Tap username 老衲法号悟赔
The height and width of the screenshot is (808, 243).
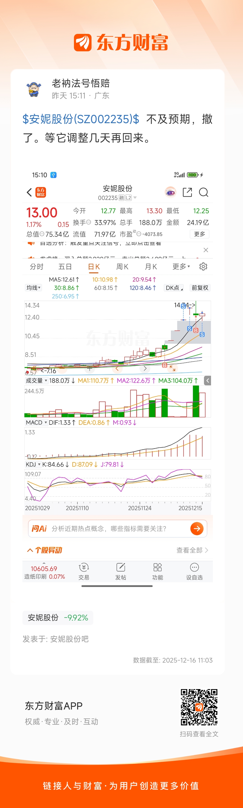[x=81, y=83]
